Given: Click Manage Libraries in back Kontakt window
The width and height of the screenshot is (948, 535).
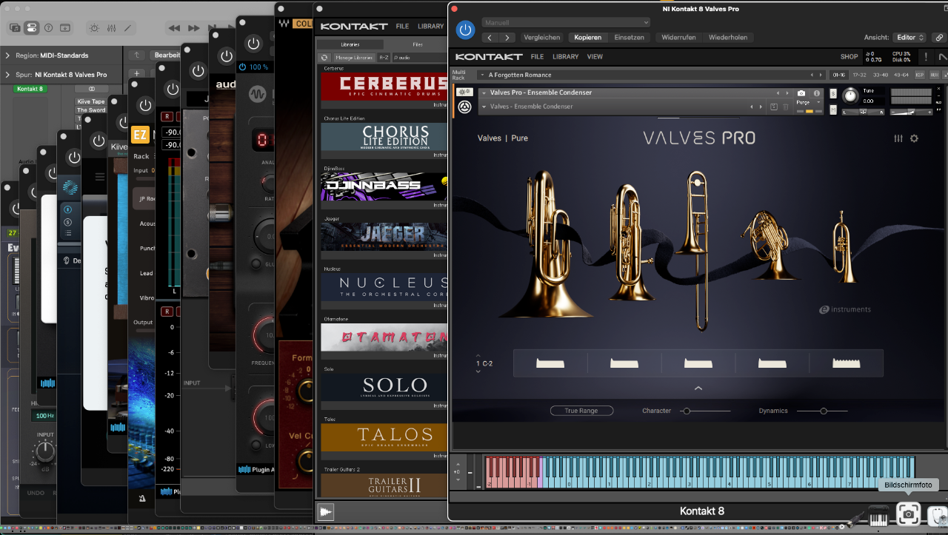Looking at the screenshot, I should pos(354,57).
